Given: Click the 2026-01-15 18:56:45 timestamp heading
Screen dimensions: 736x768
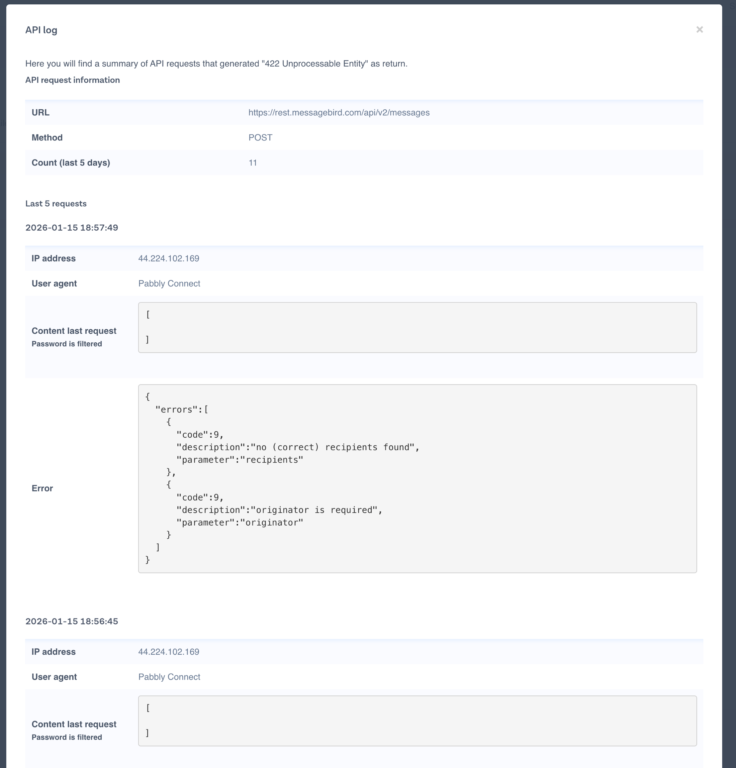Looking at the screenshot, I should 72,622.
